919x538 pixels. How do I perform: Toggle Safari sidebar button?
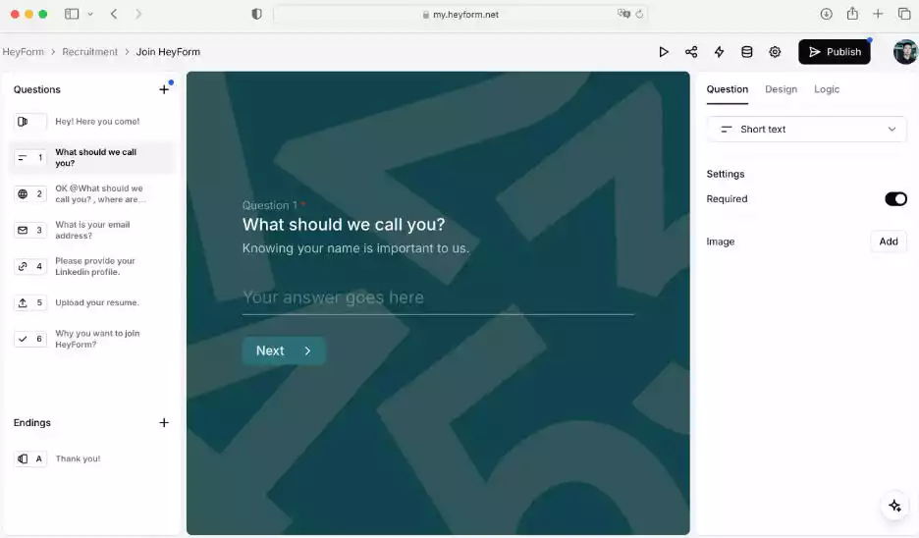click(x=72, y=14)
